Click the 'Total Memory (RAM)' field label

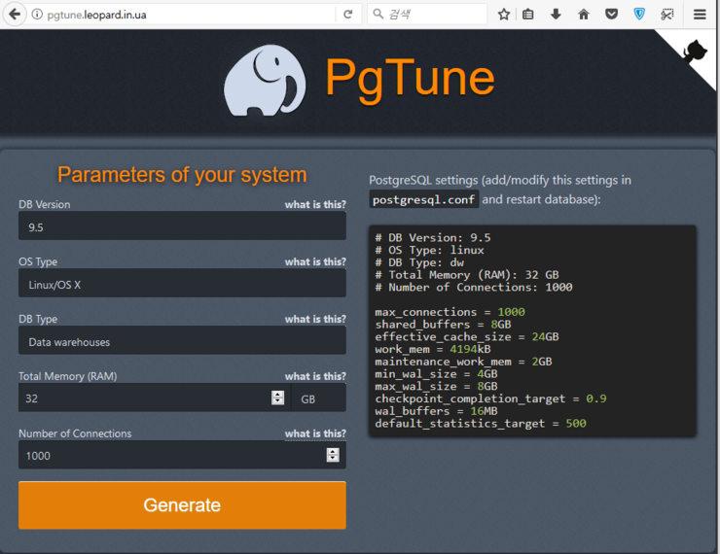[68, 376]
